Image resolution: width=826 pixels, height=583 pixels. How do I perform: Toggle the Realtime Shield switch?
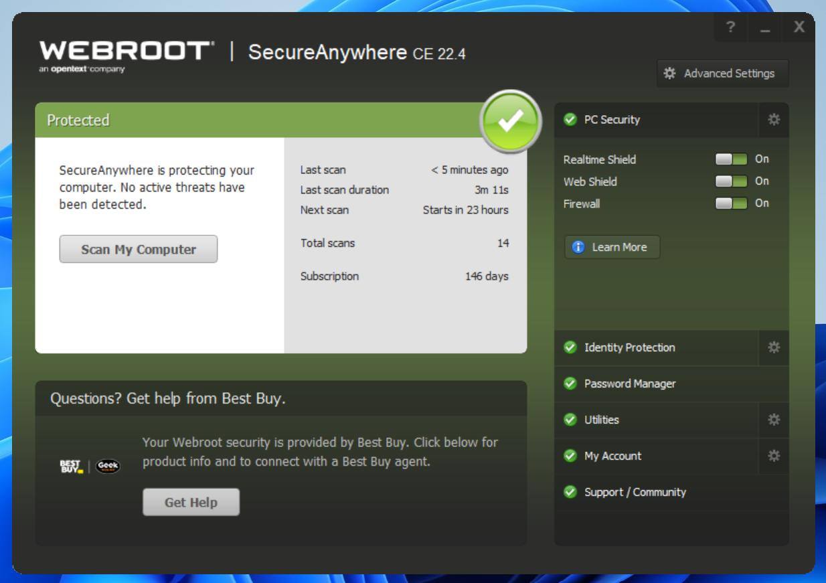tap(731, 159)
